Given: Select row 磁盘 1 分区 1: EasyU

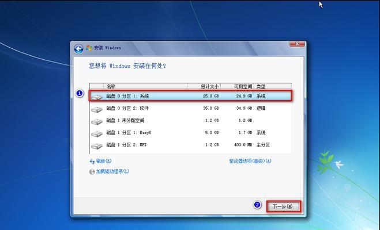Looking at the screenshot, I should (x=190, y=133).
